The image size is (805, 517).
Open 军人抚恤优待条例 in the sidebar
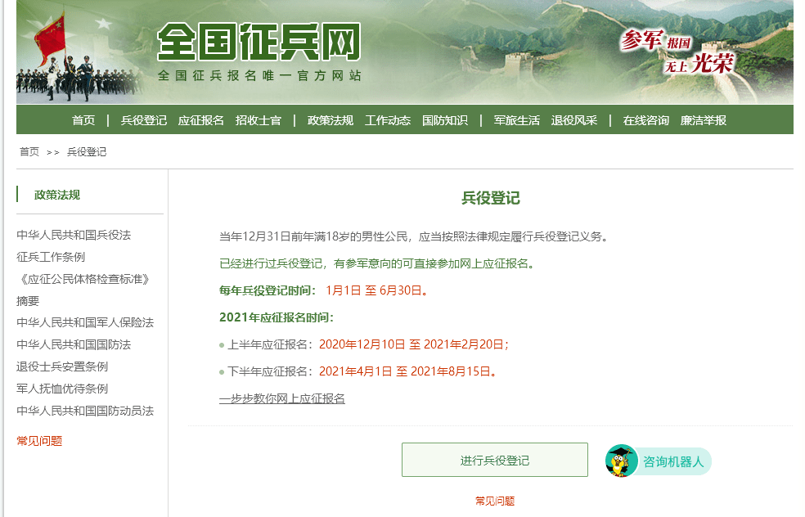62,389
